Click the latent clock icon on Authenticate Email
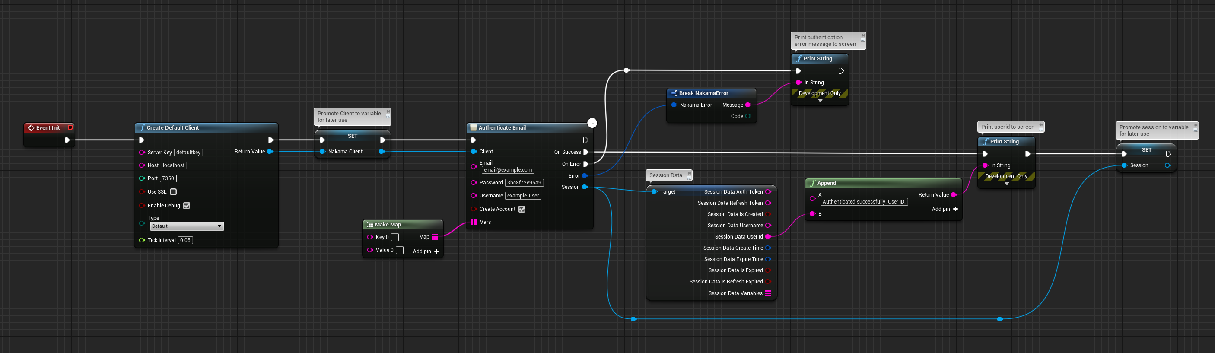The height and width of the screenshot is (353, 1215). pos(592,123)
